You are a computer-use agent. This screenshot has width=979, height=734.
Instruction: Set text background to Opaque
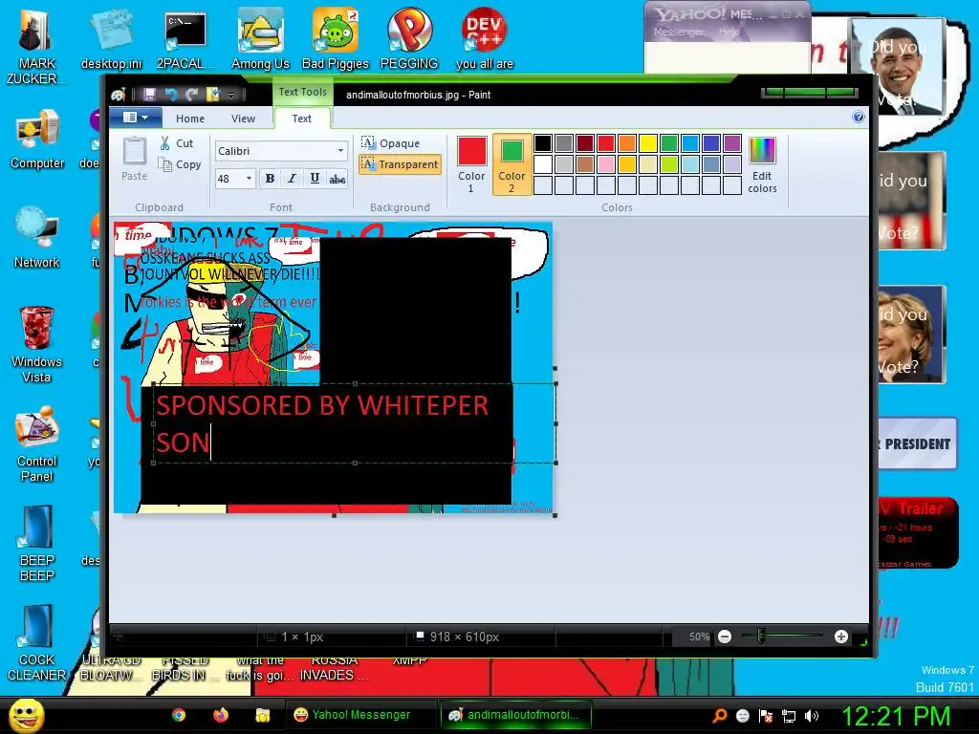click(x=391, y=143)
